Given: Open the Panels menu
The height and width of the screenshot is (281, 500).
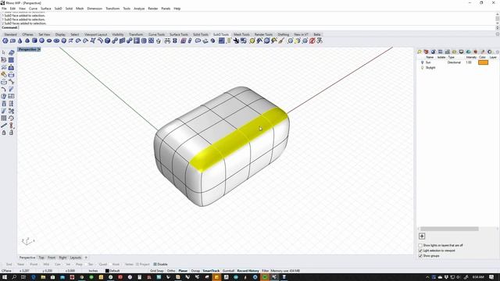Looking at the screenshot, I should click(166, 9).
